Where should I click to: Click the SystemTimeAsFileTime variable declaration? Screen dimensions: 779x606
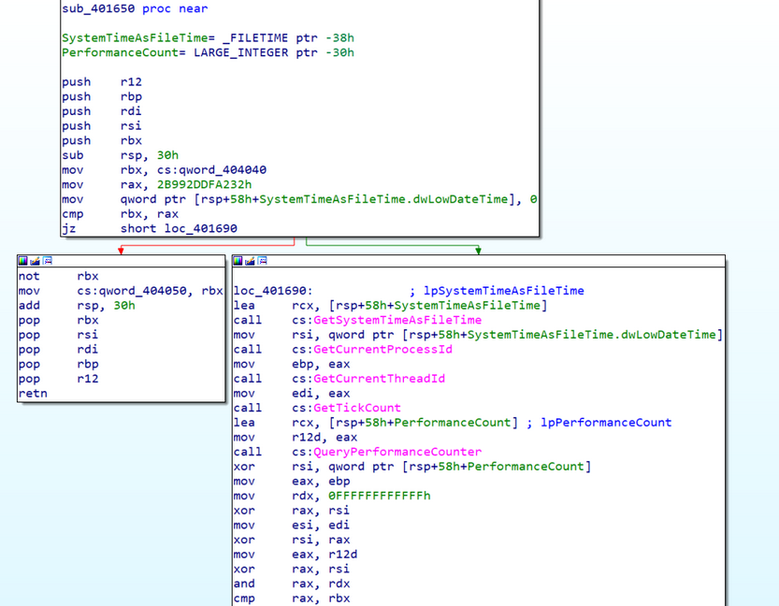coord(208,37)
